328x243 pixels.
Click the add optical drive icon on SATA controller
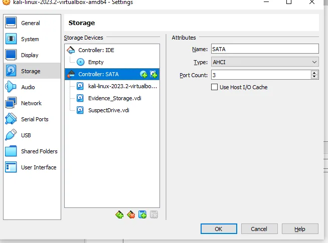[x=144, y=74]
